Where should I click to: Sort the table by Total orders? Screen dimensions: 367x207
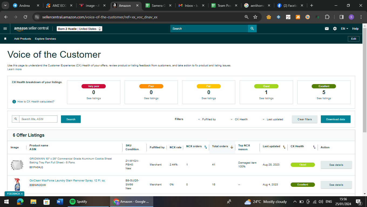[232, 147]
